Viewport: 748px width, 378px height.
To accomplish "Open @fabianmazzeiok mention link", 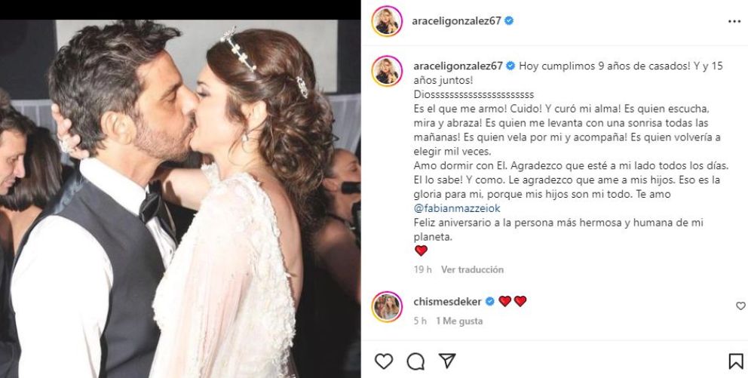I will pyautogui.click(x=457, y=208).
